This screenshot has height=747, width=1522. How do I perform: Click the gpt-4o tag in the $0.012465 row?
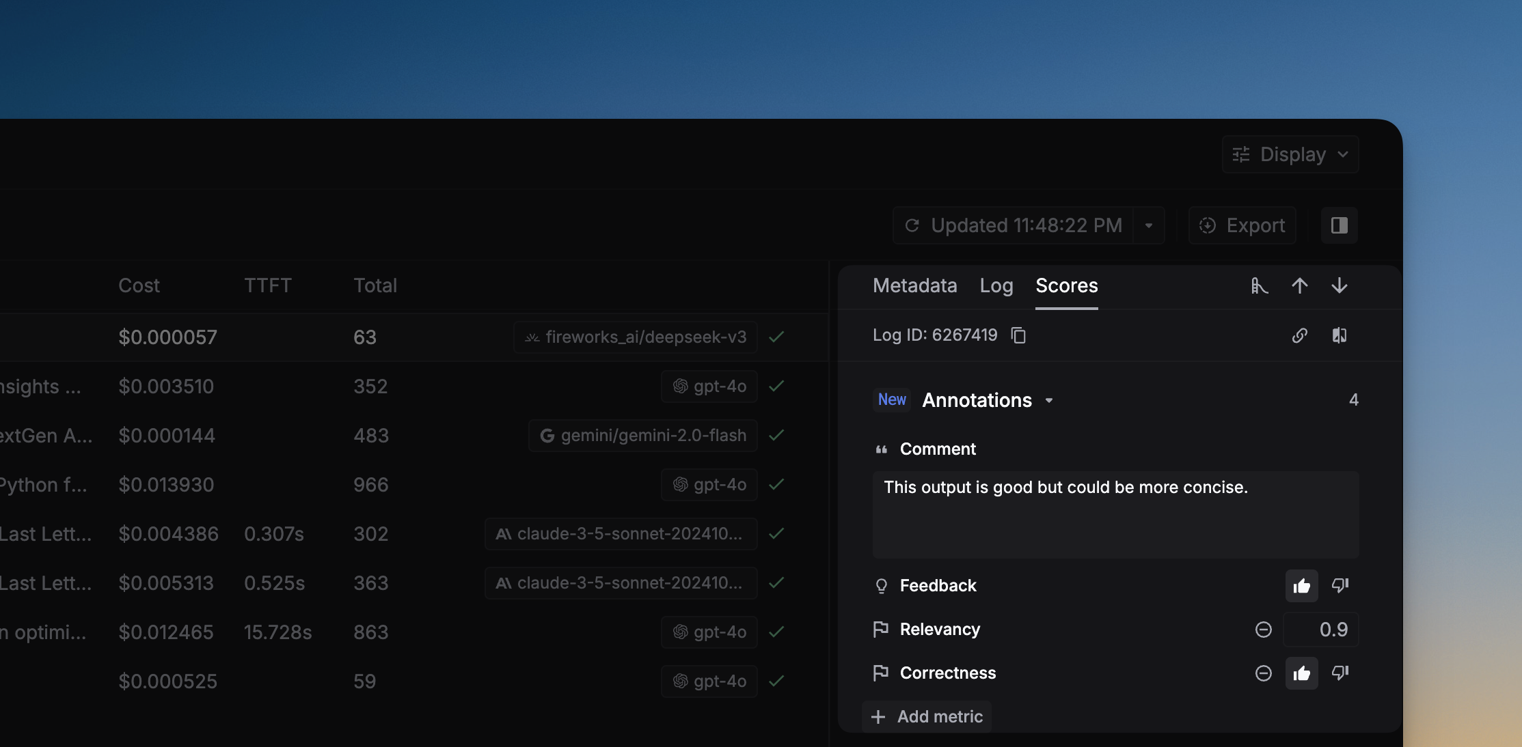pos(709,632)
